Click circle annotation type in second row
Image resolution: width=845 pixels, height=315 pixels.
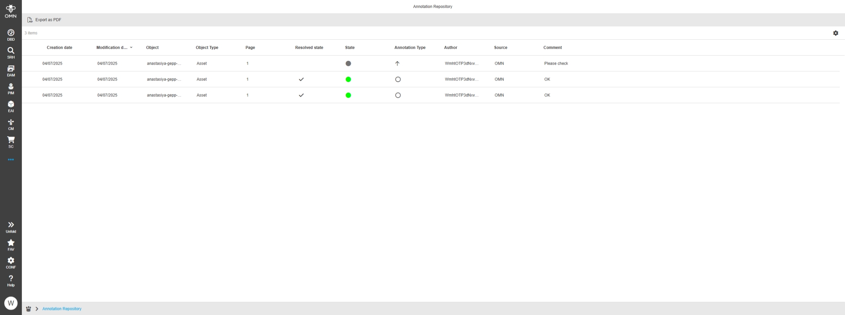pos(398,79)
